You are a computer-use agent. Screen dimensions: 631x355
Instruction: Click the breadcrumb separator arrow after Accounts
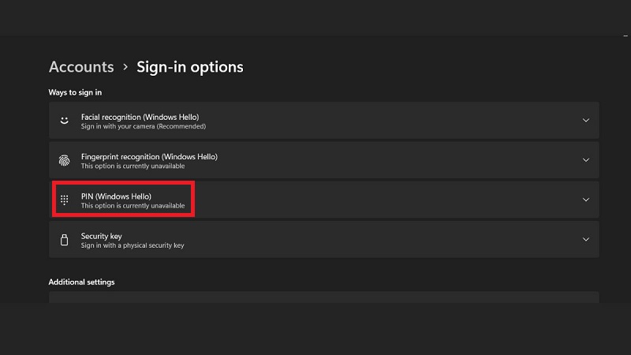click(x=125, y=68)
